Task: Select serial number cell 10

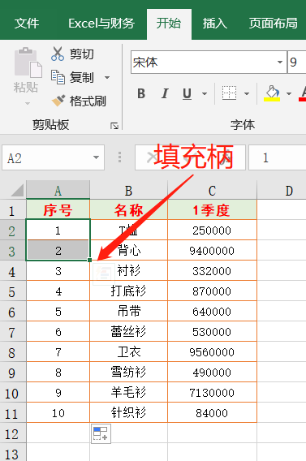Action: click(x=58, y=412)
